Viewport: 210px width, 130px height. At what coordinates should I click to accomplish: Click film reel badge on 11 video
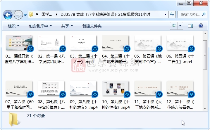(159, 94)
